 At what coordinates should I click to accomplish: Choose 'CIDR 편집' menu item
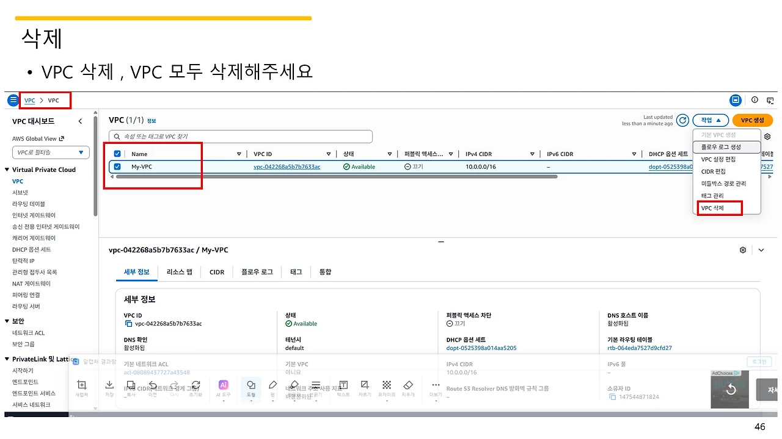click(726, 171)
